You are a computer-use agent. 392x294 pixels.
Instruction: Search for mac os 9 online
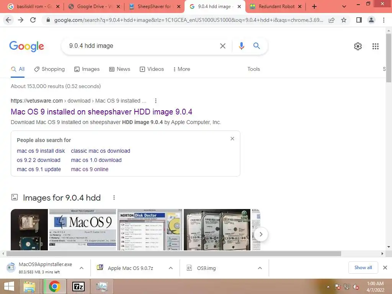point(90,170)
